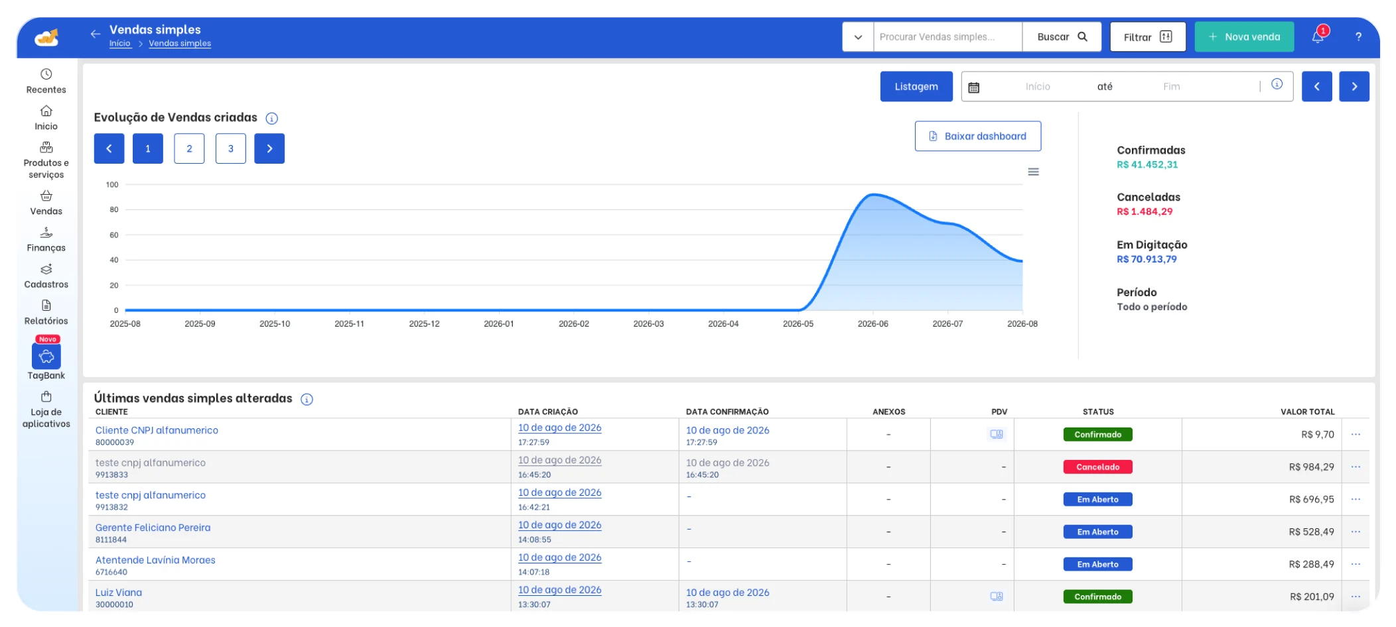Click the chart hamburger menu icon
The height and width of the screenshot is (627, 1396).
1033,172
